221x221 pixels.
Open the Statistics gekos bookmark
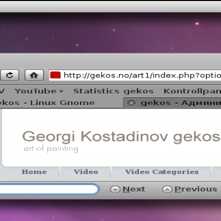(113, 91)
